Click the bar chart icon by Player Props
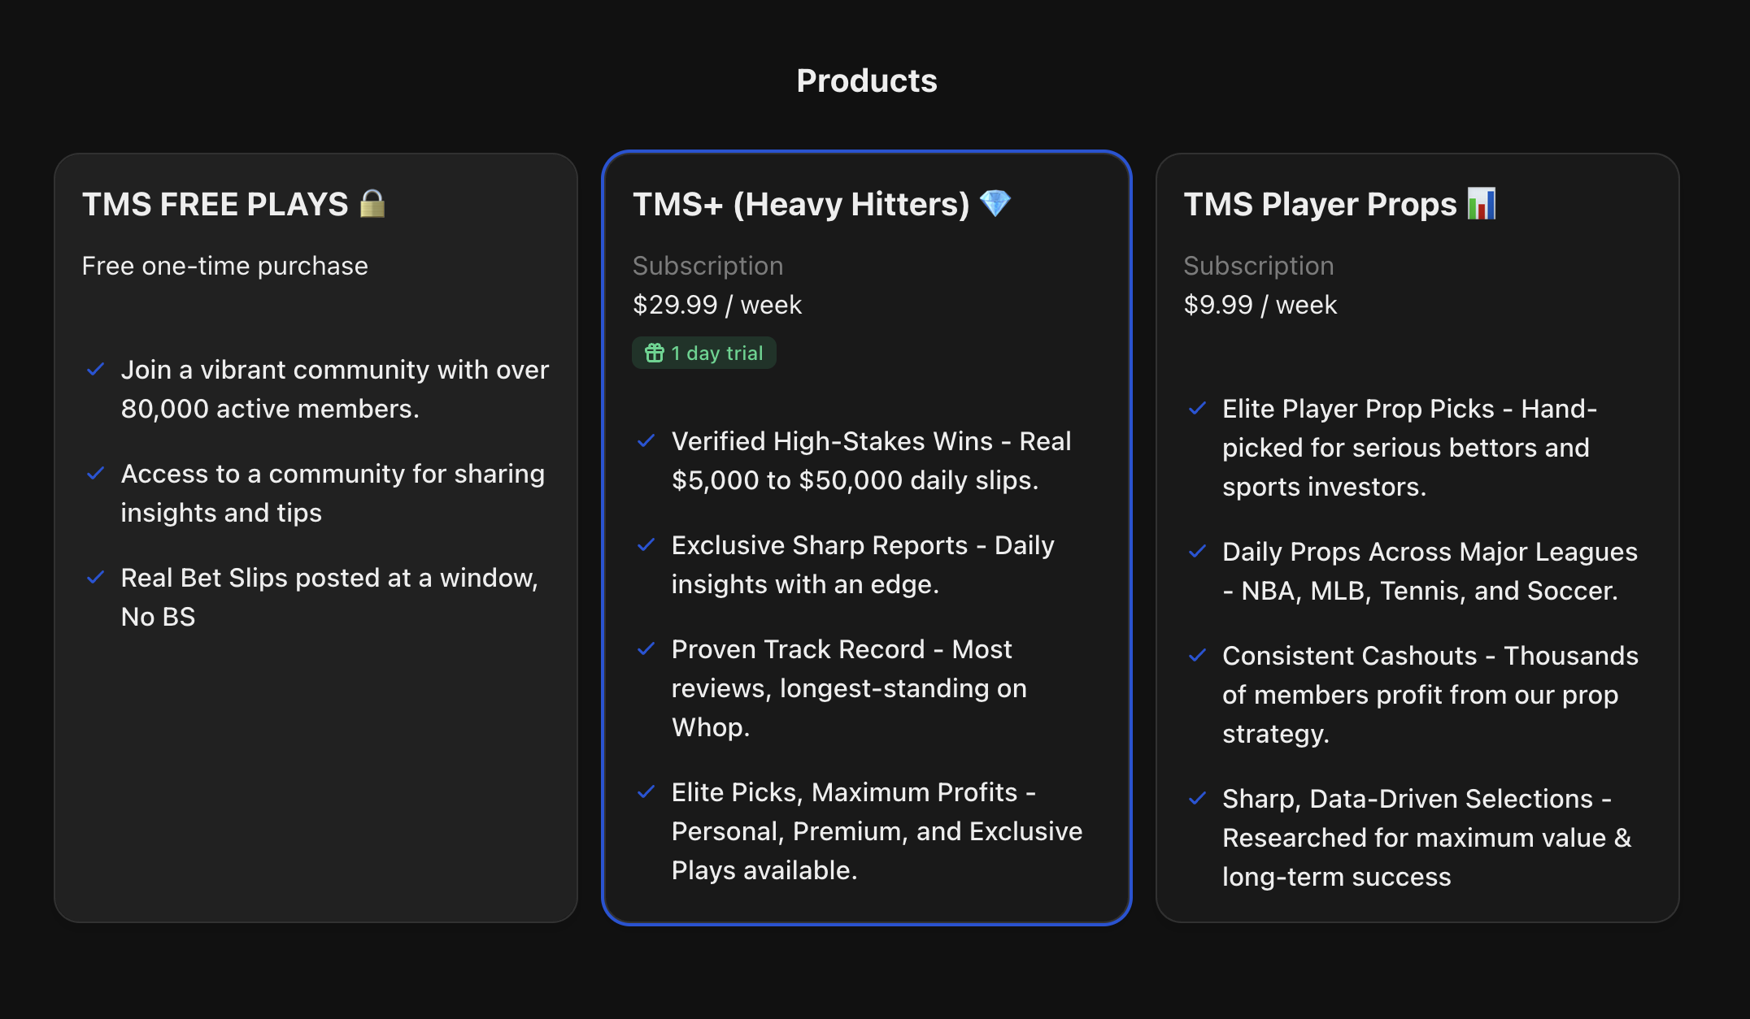Screen dimensions: 1750x1019 click(1481, 203)
